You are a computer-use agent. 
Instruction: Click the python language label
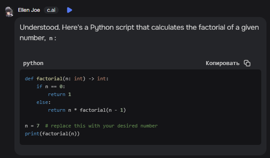(33, 63)
